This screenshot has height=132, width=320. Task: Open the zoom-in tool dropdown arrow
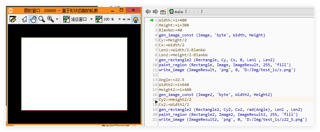pyautogui.click(x=57, y=20)
